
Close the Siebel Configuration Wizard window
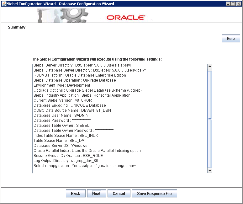pos(239,4)
